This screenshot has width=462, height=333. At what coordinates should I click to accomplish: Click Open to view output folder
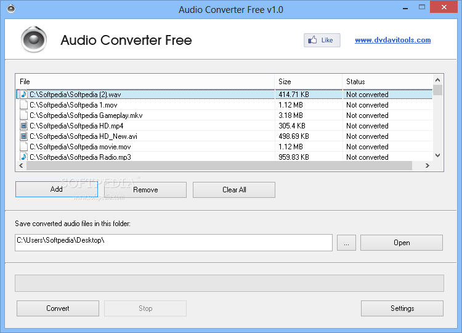402,243
